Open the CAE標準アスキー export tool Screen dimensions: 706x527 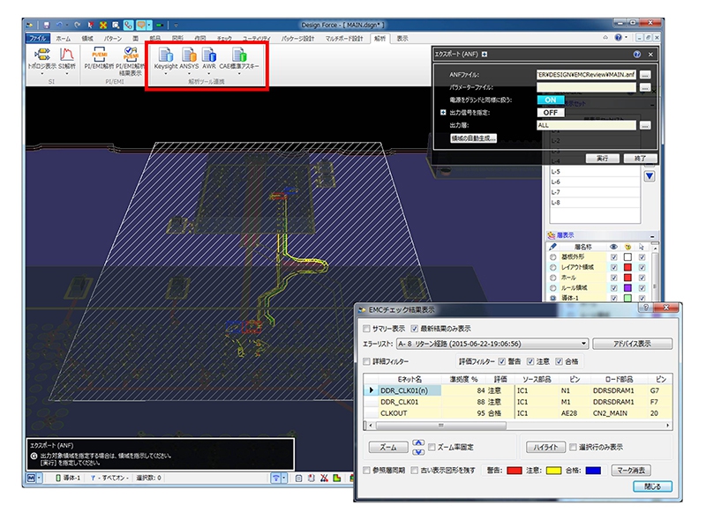[x=239, y=58]
